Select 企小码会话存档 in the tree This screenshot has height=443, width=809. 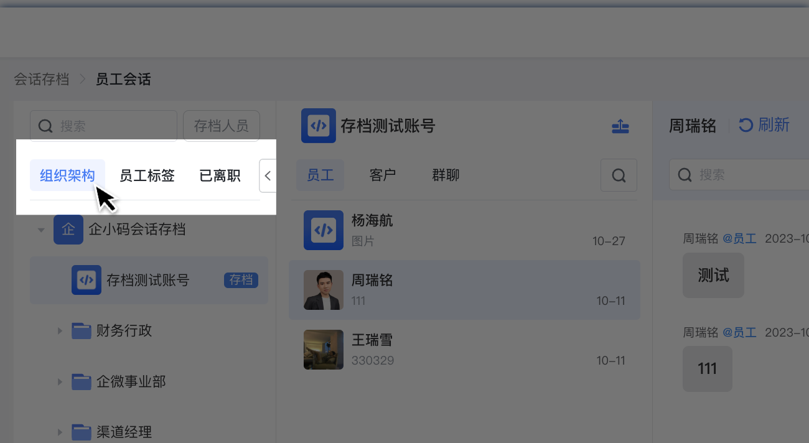point(138,230)
